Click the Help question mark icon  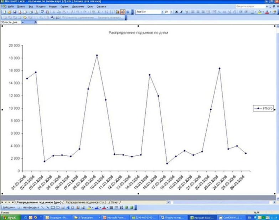click(128, 12)
